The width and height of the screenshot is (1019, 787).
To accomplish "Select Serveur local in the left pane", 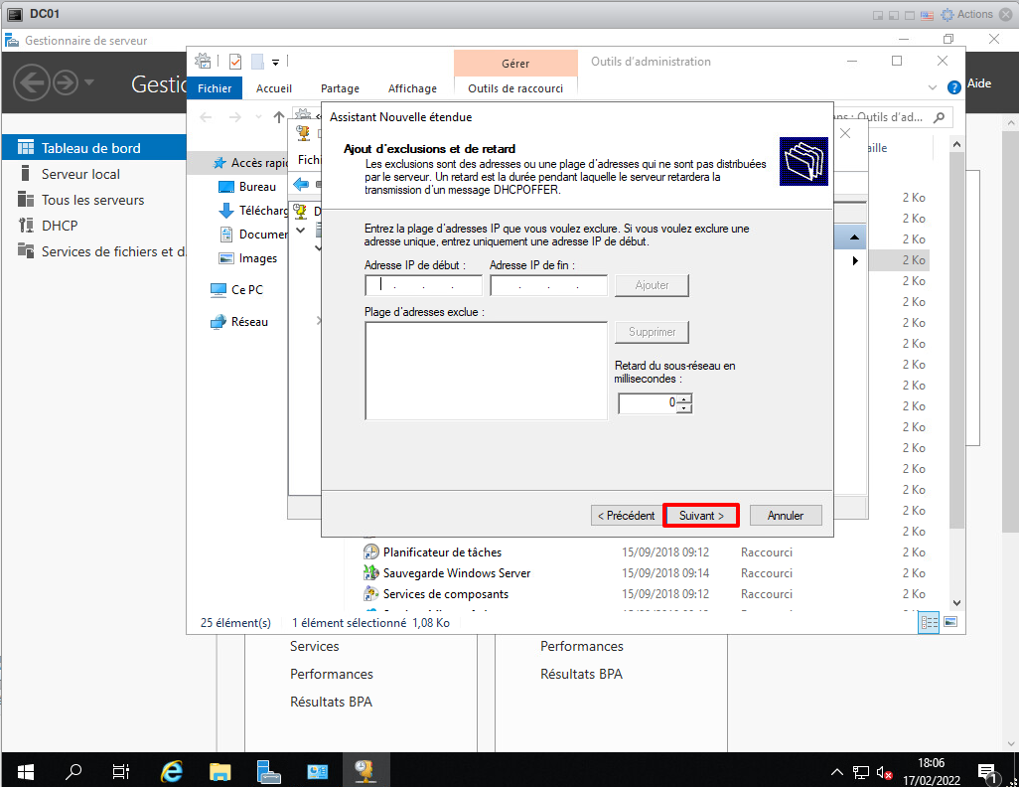I will (80, 174).
